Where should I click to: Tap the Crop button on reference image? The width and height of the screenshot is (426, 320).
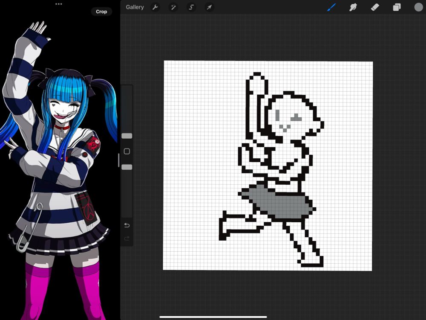tap(101, 12)
